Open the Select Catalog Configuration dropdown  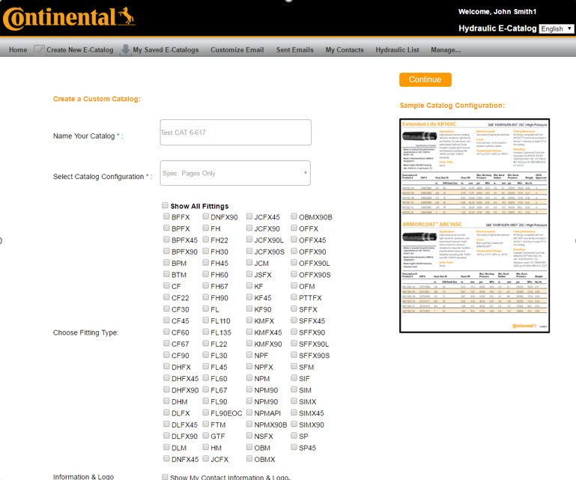point(235,173)
